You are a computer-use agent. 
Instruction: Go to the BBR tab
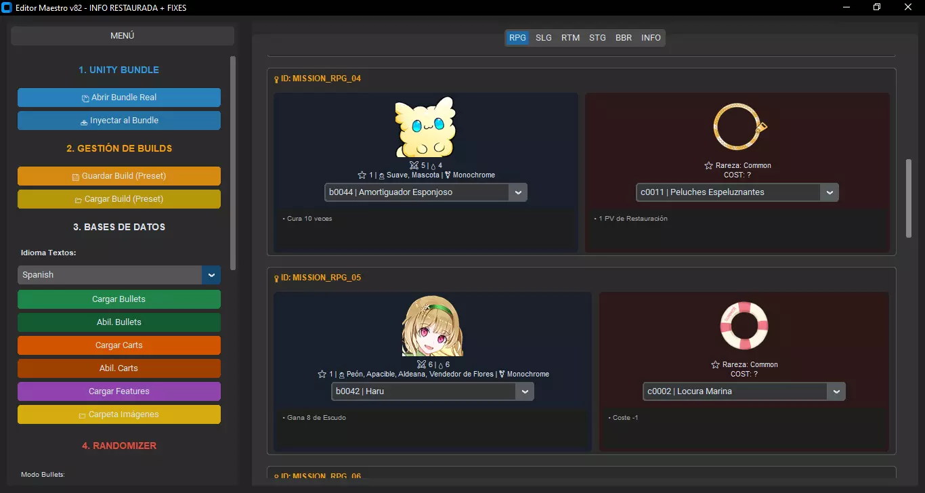tap(624, 38)
